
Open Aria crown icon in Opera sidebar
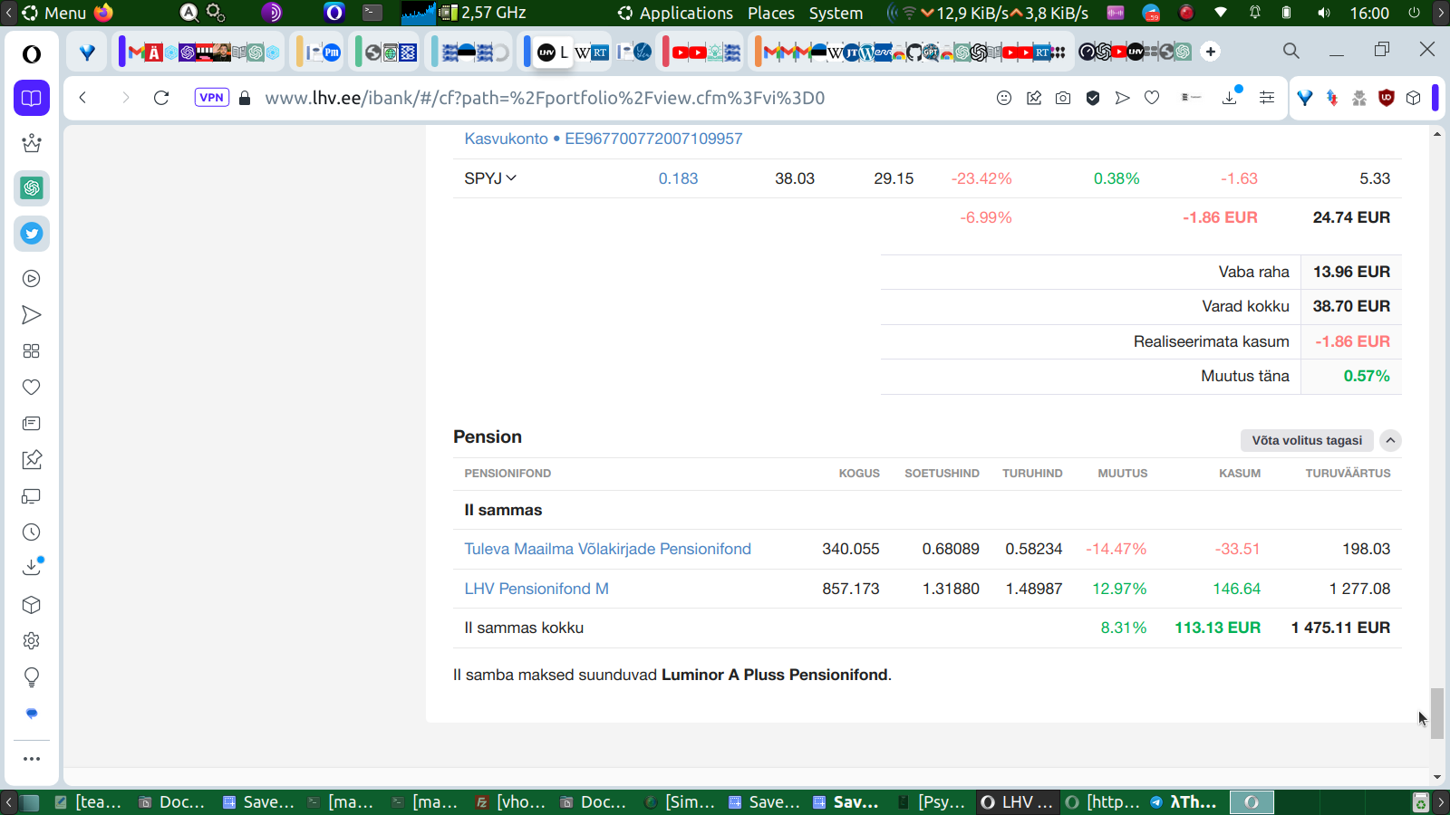click(x=32, y=143)
